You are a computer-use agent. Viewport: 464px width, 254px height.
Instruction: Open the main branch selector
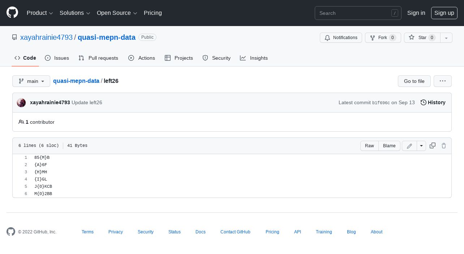(31, 81)
